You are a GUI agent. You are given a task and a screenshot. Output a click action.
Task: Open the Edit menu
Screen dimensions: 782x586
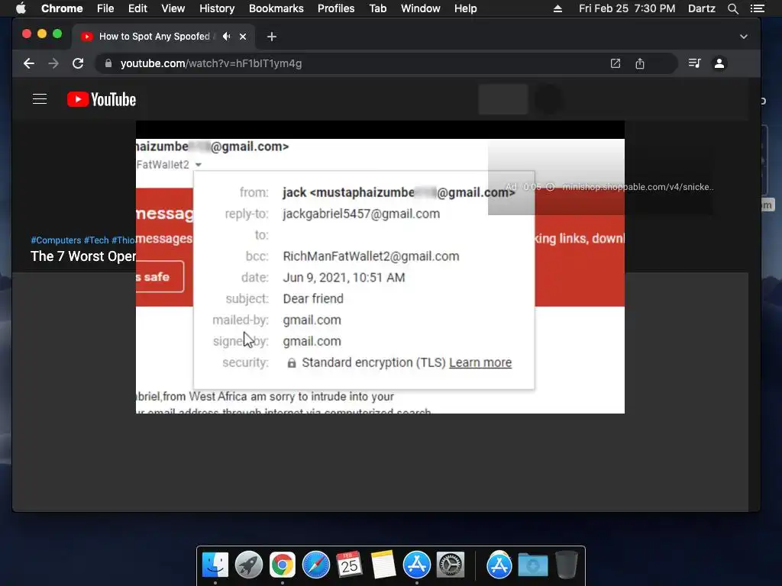click(137, 8)
